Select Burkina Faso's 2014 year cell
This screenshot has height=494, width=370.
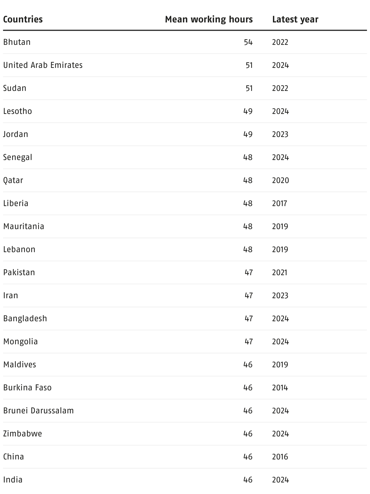click(280, 388)
